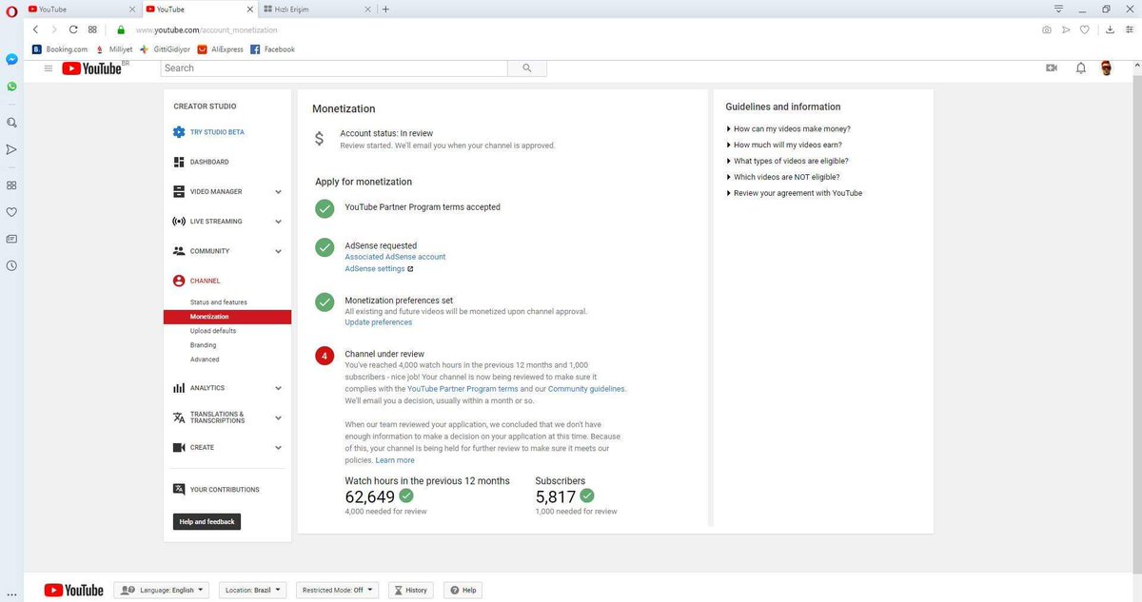1142x602 pixels.
Task: Open the Facebook bookmark
Action: click(273, 49)
